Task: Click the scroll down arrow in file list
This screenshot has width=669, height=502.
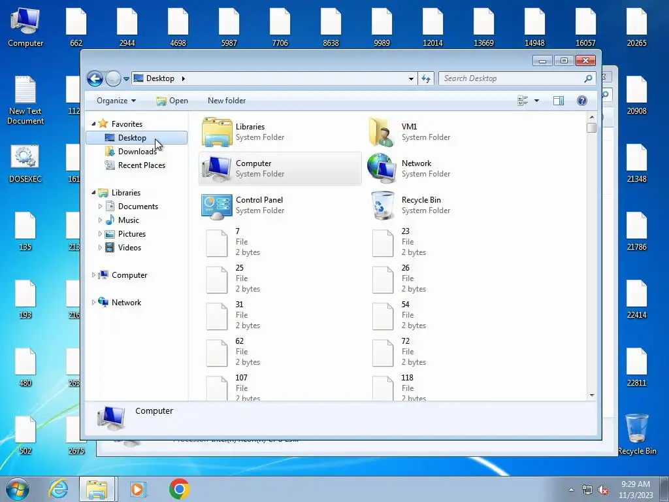Action: click(x=592, y=395)
